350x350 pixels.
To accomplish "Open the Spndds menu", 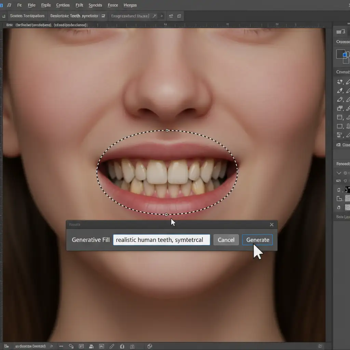I will coord(95,5).
